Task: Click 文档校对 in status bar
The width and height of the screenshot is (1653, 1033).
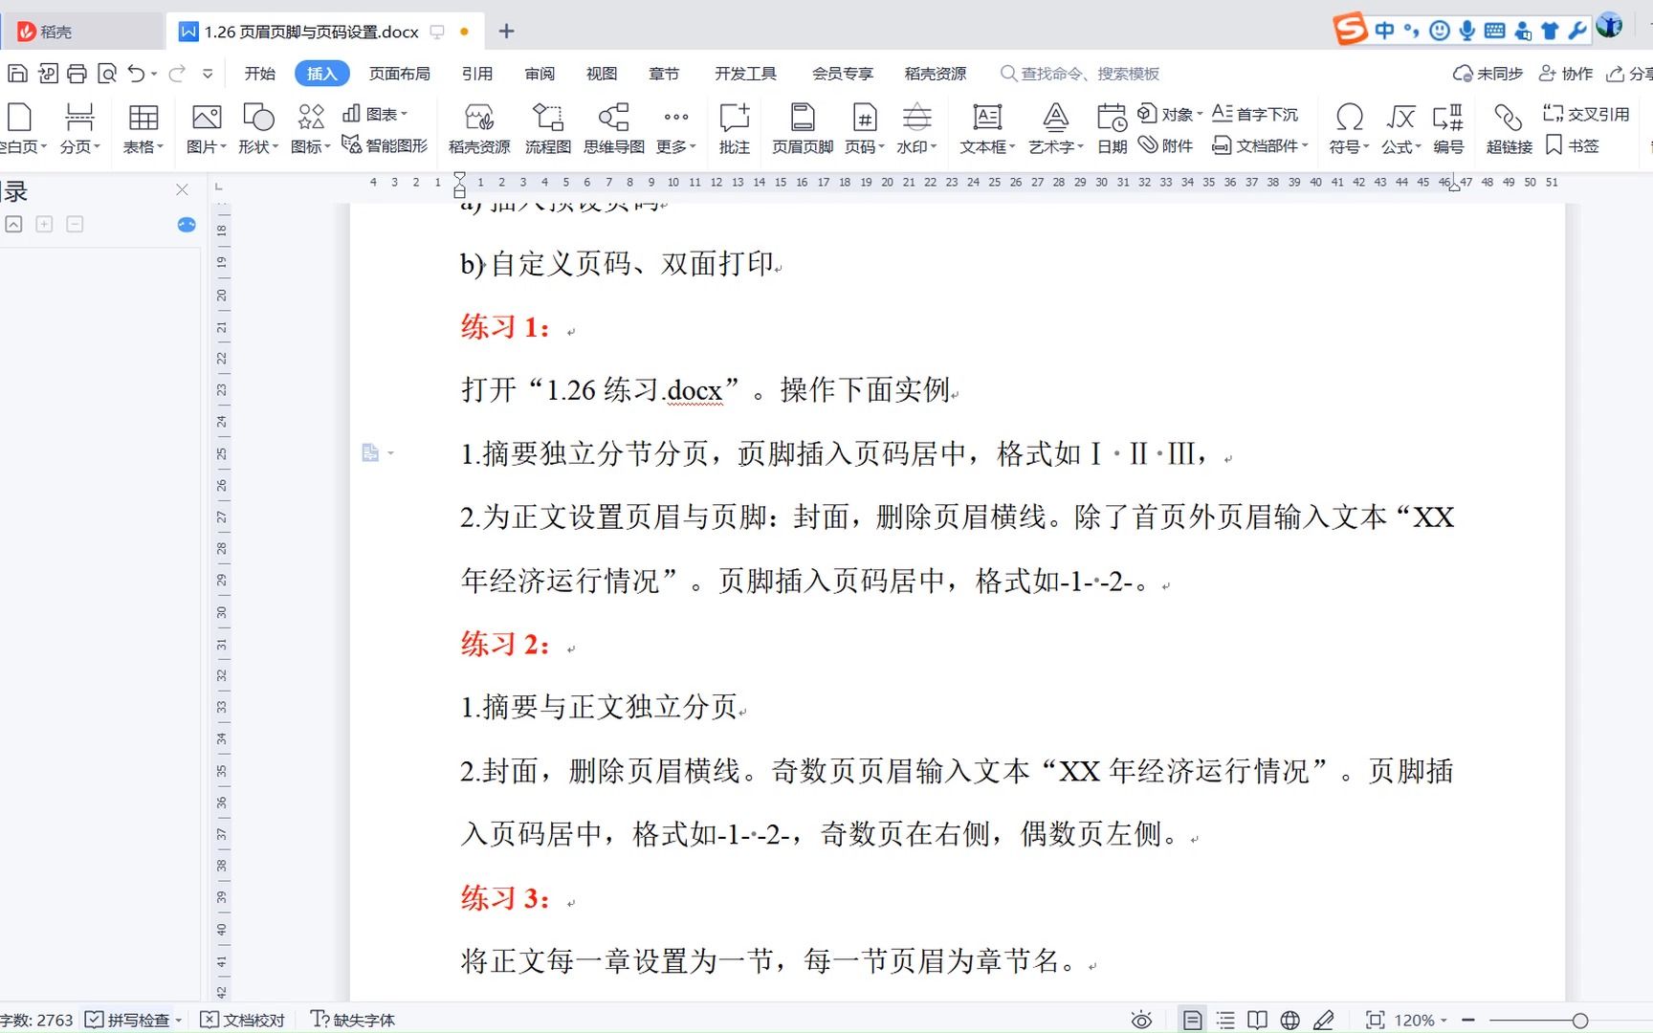Action: coord(242,1021)
